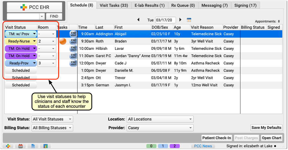Open Provider filter dropdown showing Casey
Screen dimensions: 288x150
coord(160,128)
